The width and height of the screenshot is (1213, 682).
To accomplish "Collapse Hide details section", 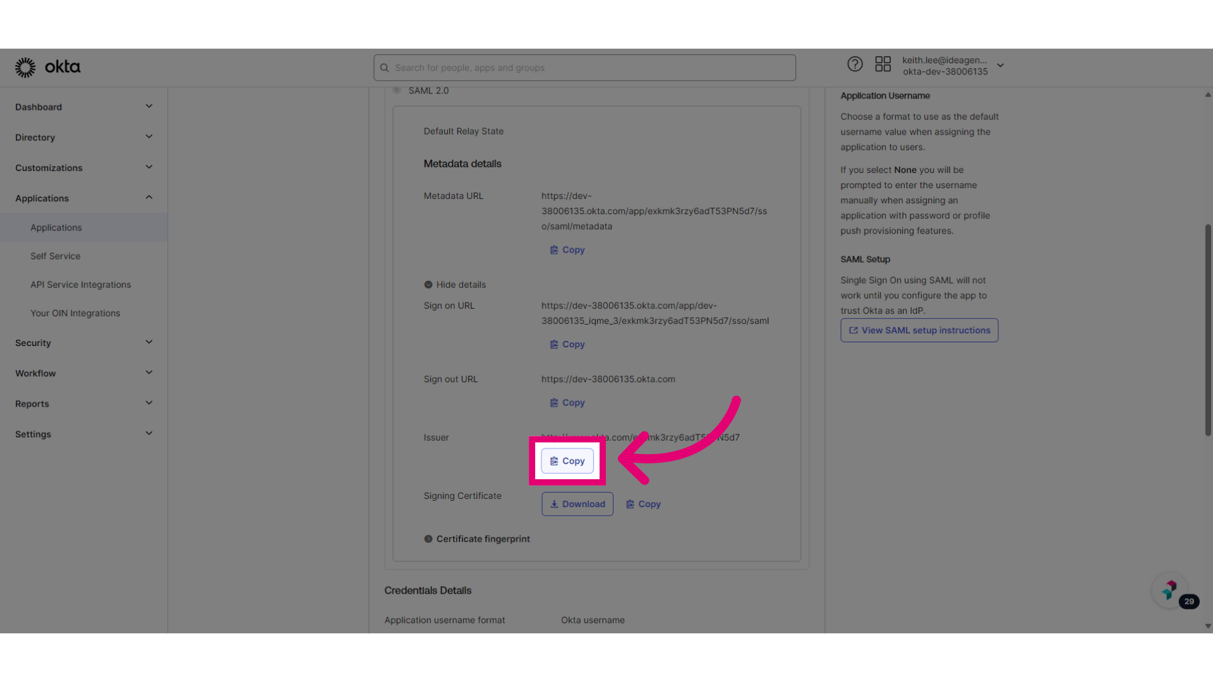I will point(455,285).
